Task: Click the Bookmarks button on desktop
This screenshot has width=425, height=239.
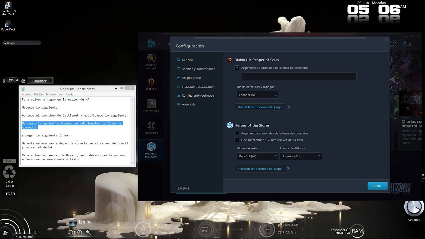Action: click(40, 81)
